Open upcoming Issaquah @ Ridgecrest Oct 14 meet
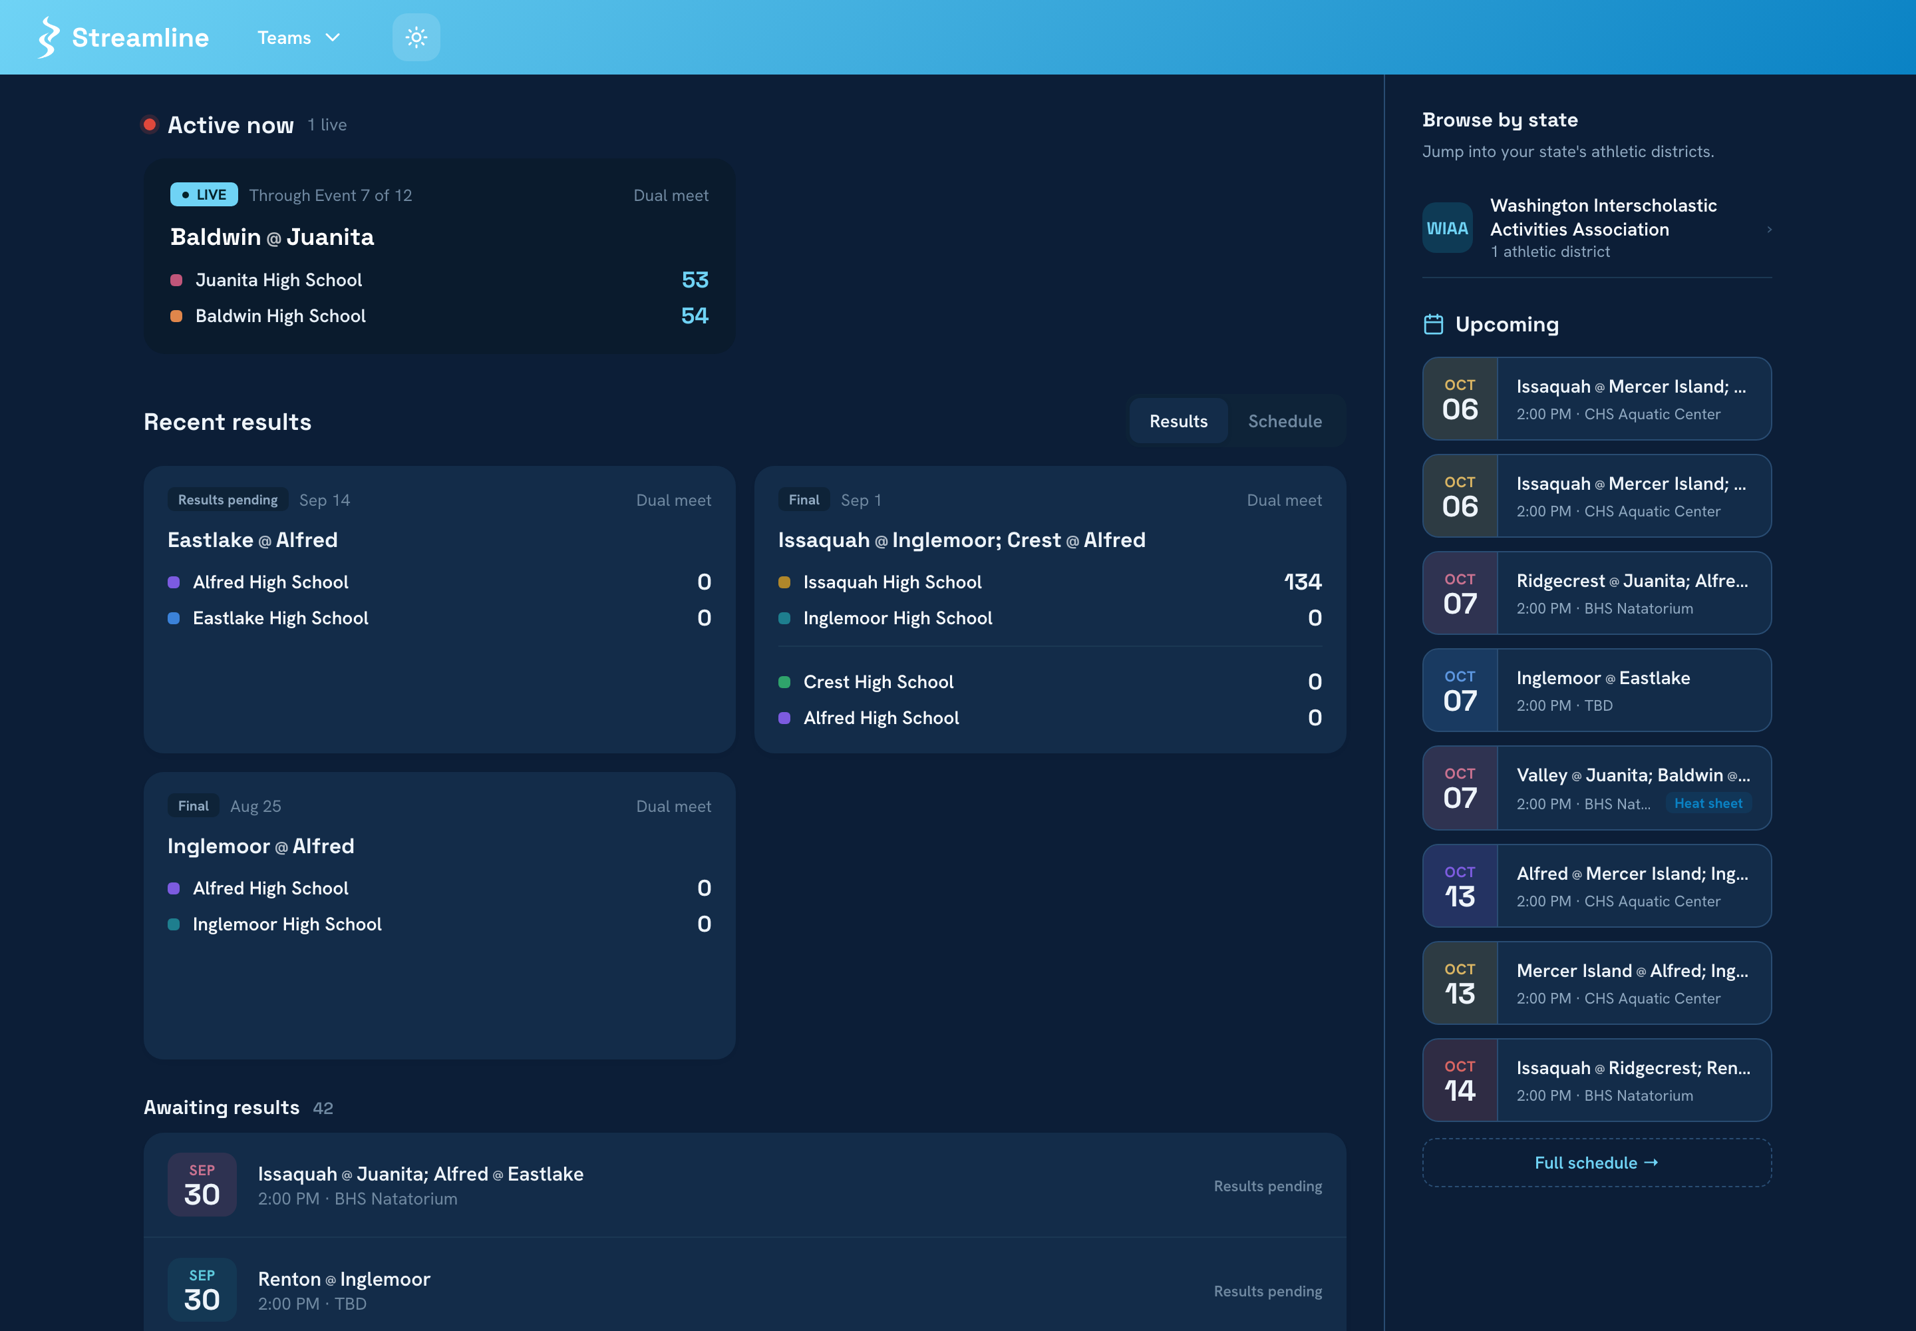 1597,1080
